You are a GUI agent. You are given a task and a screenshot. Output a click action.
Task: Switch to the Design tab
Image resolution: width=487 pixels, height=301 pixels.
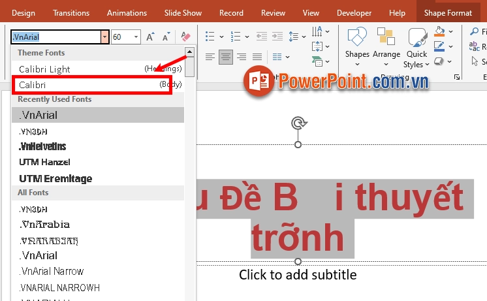(x=24, y=13)
